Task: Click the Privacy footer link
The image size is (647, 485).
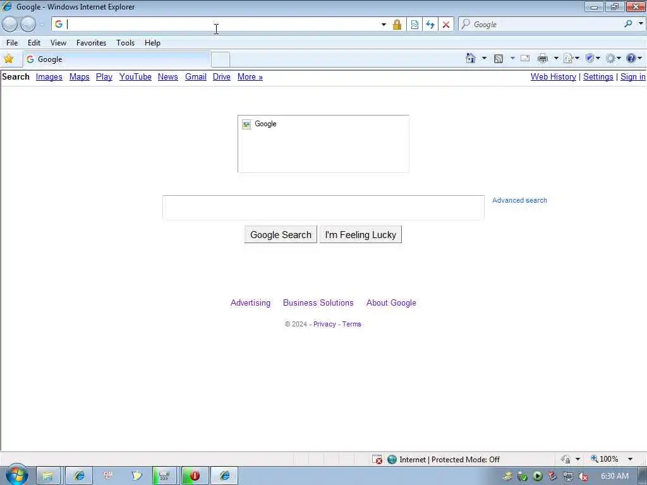Action: [x=325, y=324]
